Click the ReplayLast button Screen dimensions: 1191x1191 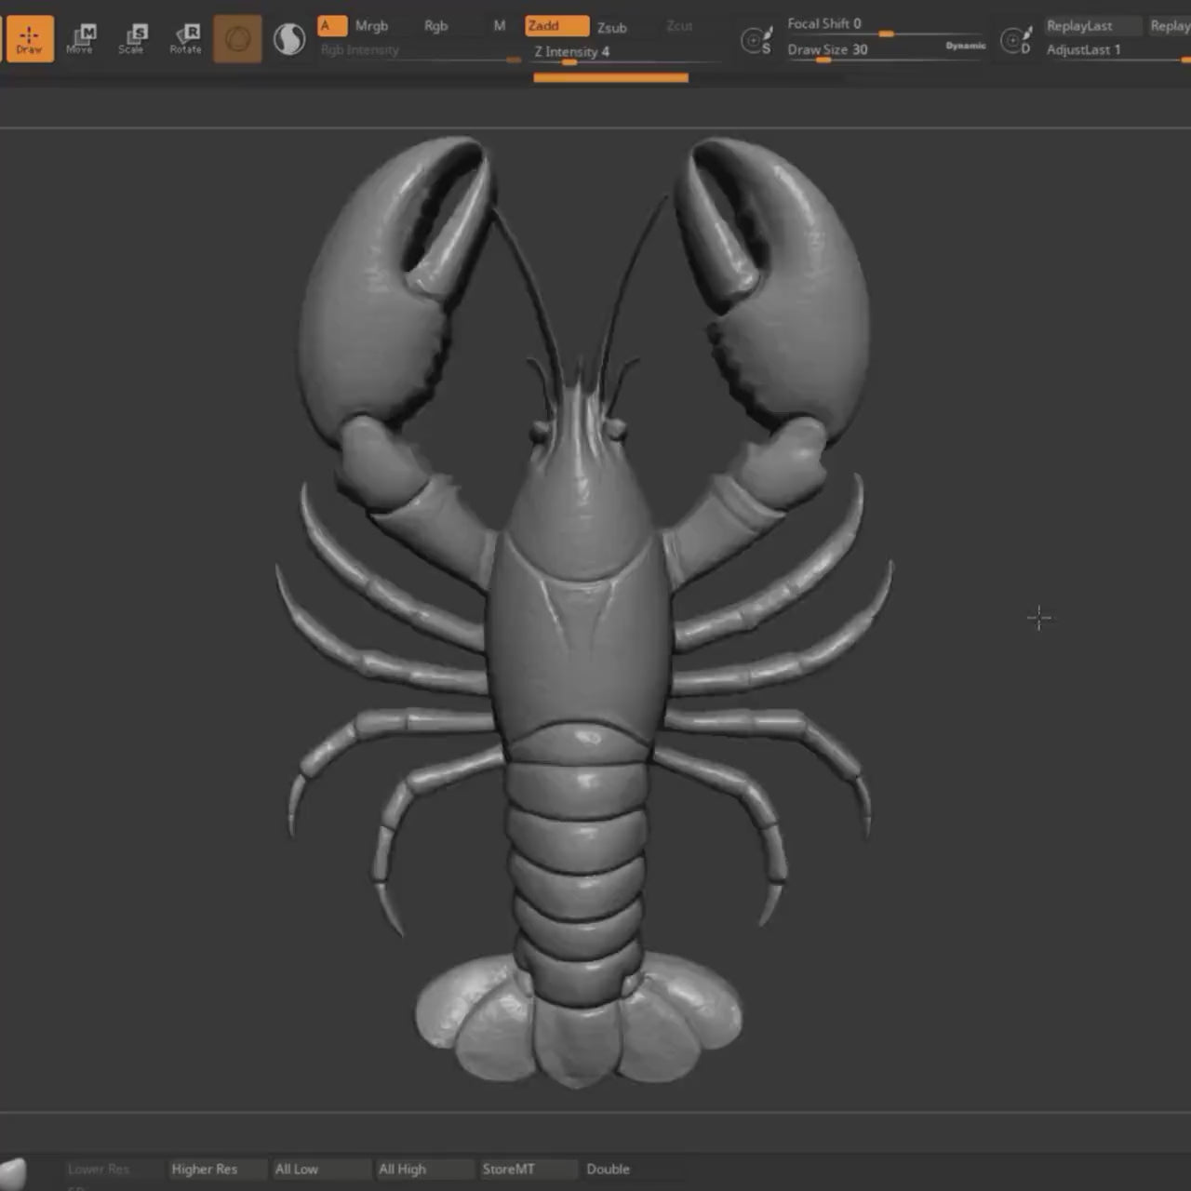[1091, 26]
